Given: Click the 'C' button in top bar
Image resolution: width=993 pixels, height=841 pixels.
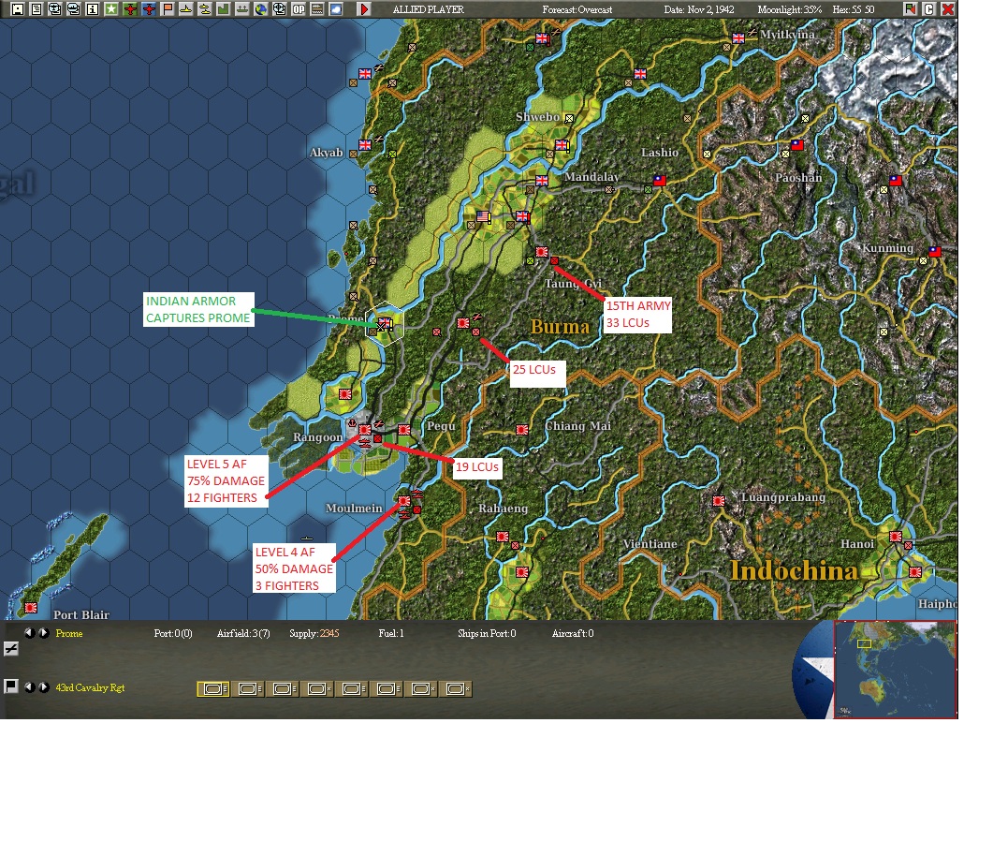Looking at the screenshot, I should click(929, 8).
